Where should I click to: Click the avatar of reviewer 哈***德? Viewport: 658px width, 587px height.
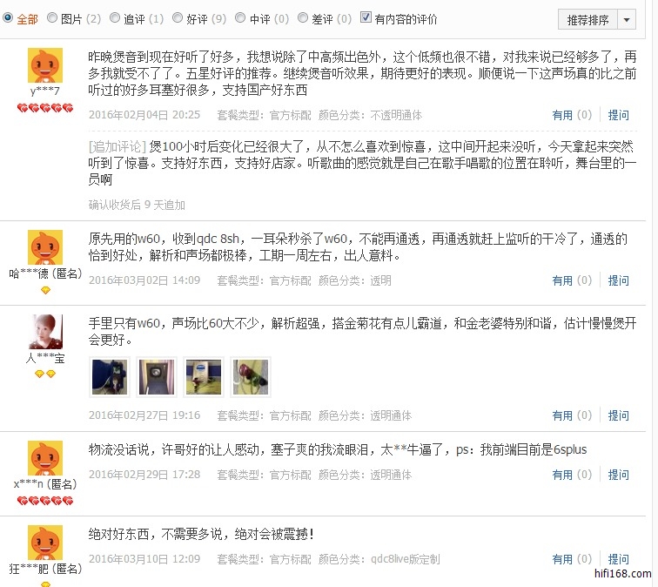tap(45, 247)
